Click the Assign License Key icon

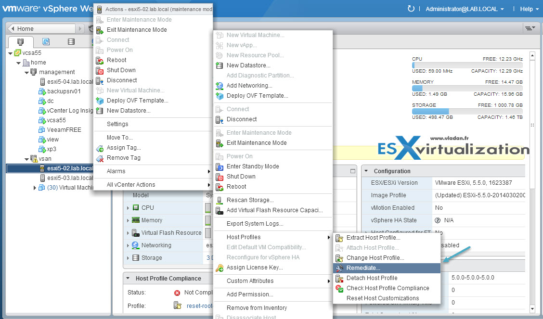tap(220, 268)
